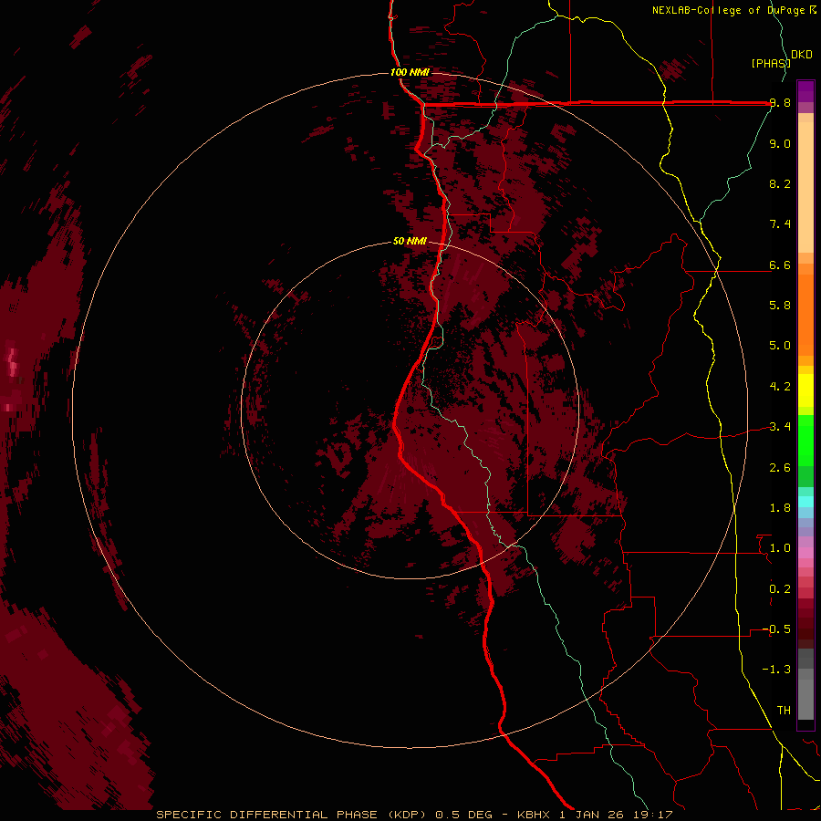Select the 1.8 legend value

[x=780, y=508]
